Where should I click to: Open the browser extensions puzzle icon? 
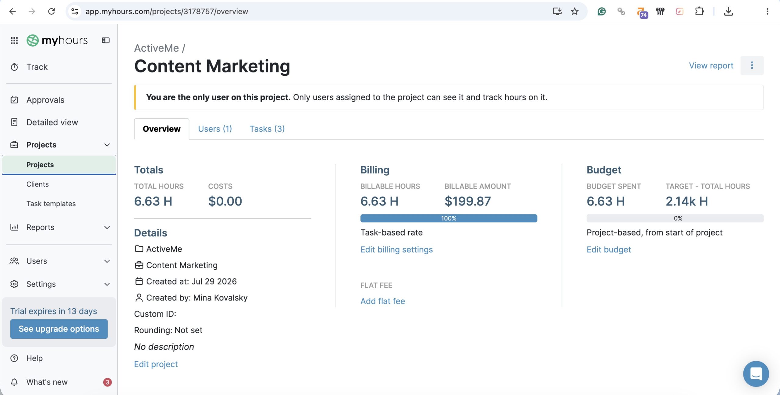click(x=700, y=12)
